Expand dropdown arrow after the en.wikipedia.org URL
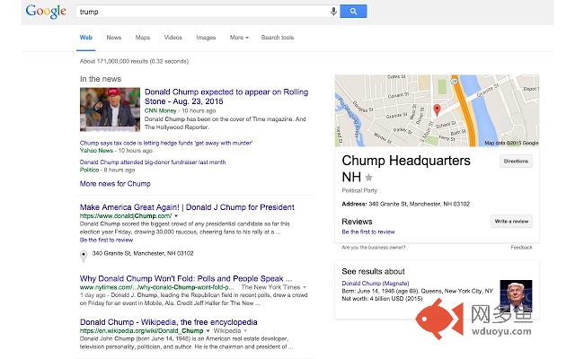The width and height of the screenshot is (575, 359). [x=208, y=331]
